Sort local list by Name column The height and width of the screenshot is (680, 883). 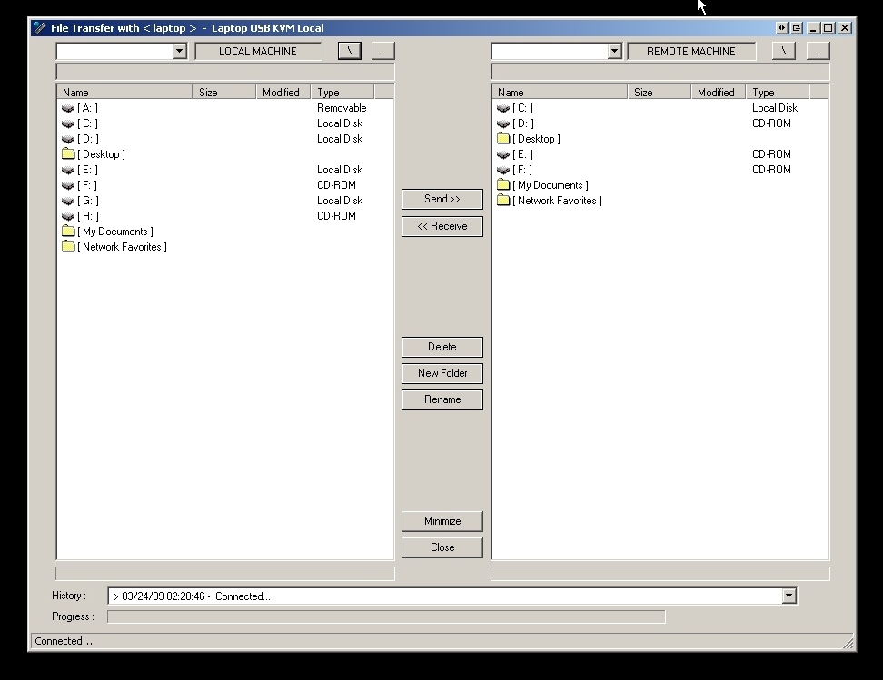click(x=124, y=93)
